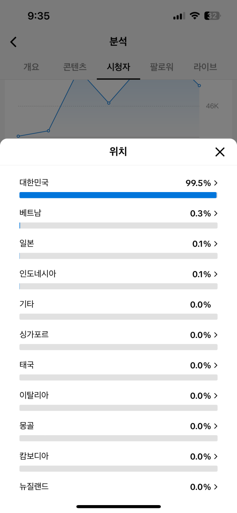Tap the battery indicator icon

[213, 16]
